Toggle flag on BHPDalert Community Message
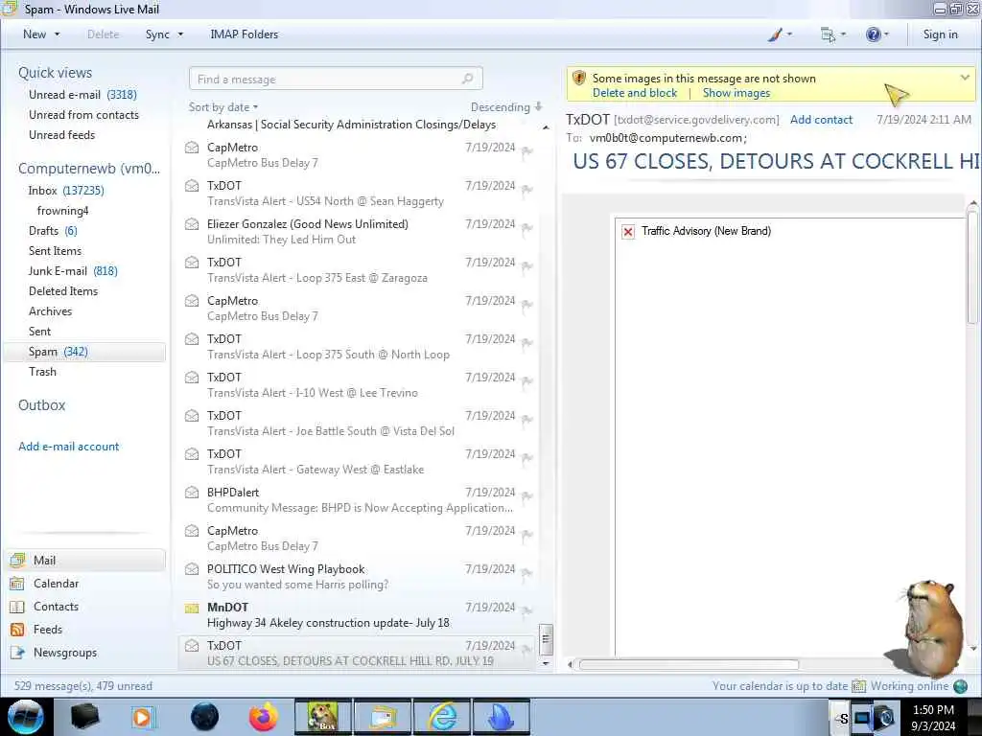The height and width of the screenshot is (736, 982). click(x=527, y=496)
